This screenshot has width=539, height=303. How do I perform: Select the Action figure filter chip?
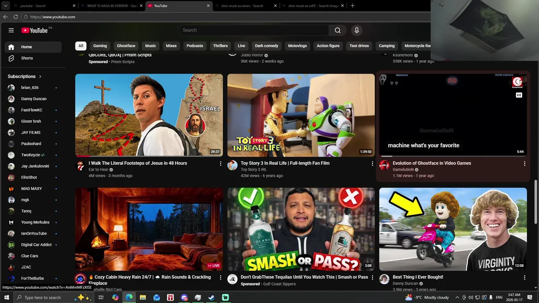click(328, 46)
